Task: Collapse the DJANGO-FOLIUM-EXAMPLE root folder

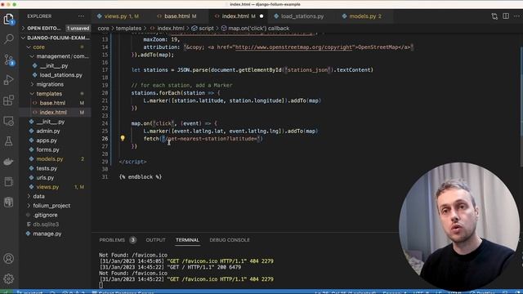Action: coord(56,38)
